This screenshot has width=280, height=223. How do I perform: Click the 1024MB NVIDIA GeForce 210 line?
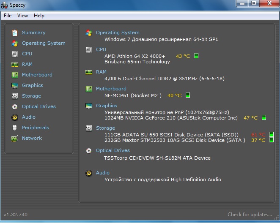(171, 118)
